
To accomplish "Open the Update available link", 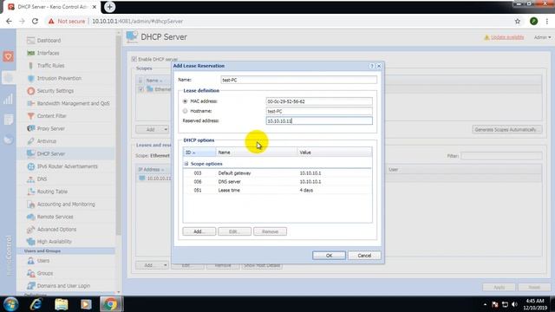I will pos(507,37).
